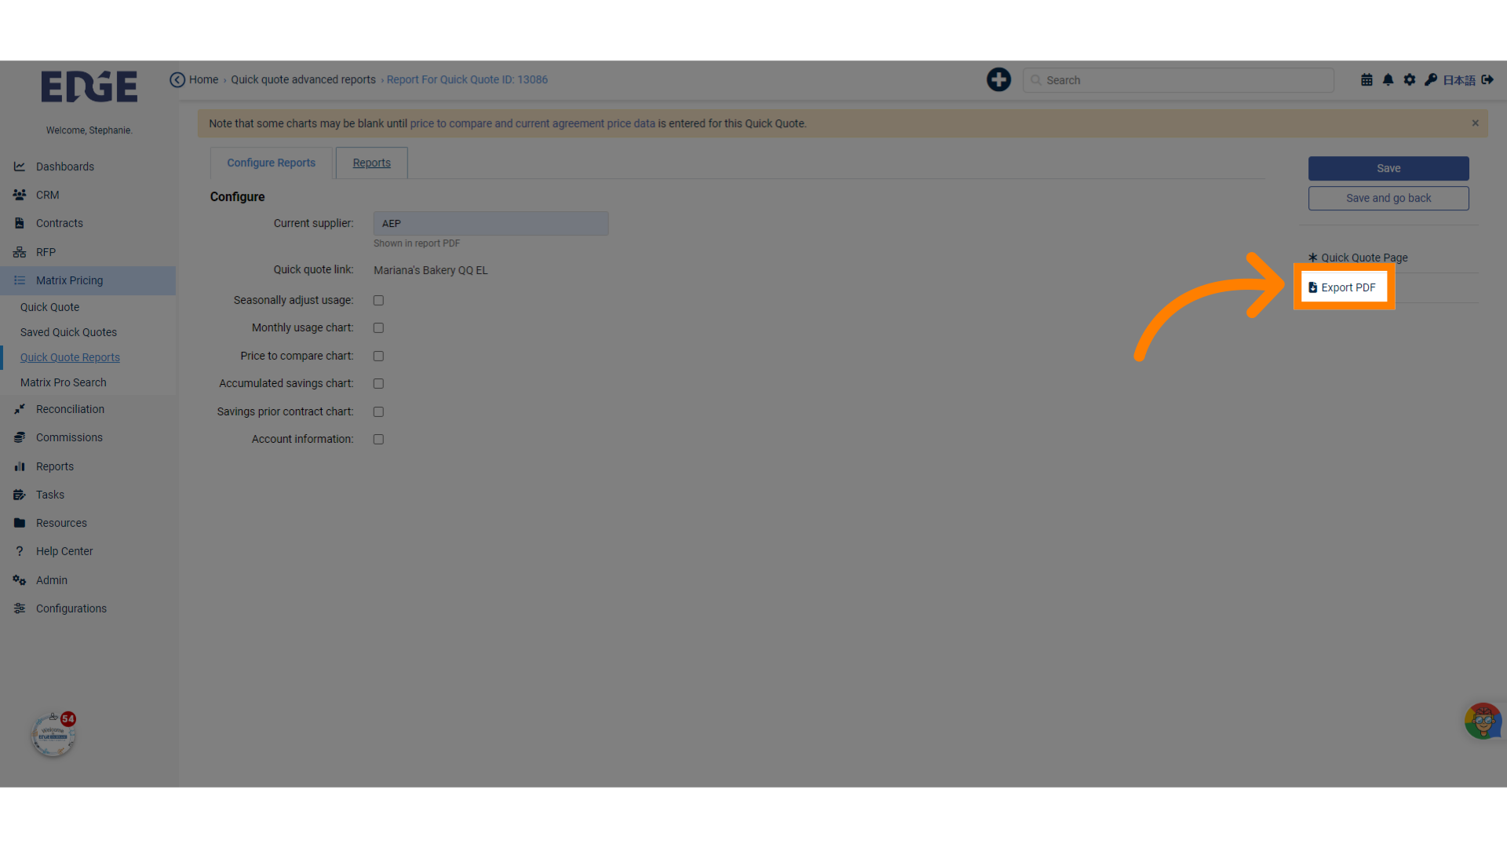
Task: Switch language via the 日本語 link
Action: pyautogui.click(x=1459, y=80)
